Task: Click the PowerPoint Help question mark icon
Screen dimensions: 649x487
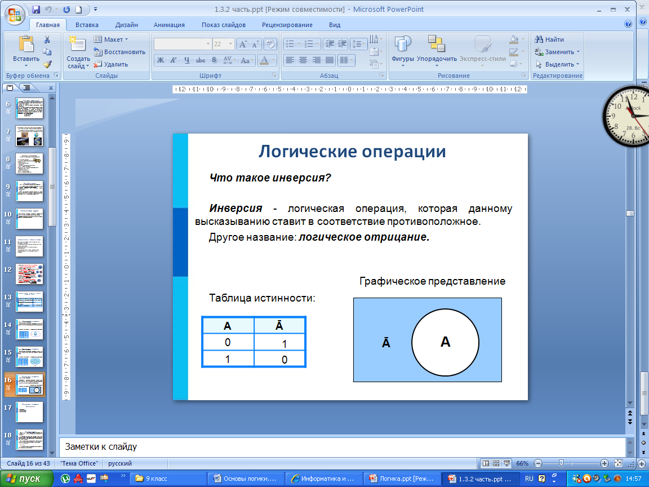Action: (628, 24)
